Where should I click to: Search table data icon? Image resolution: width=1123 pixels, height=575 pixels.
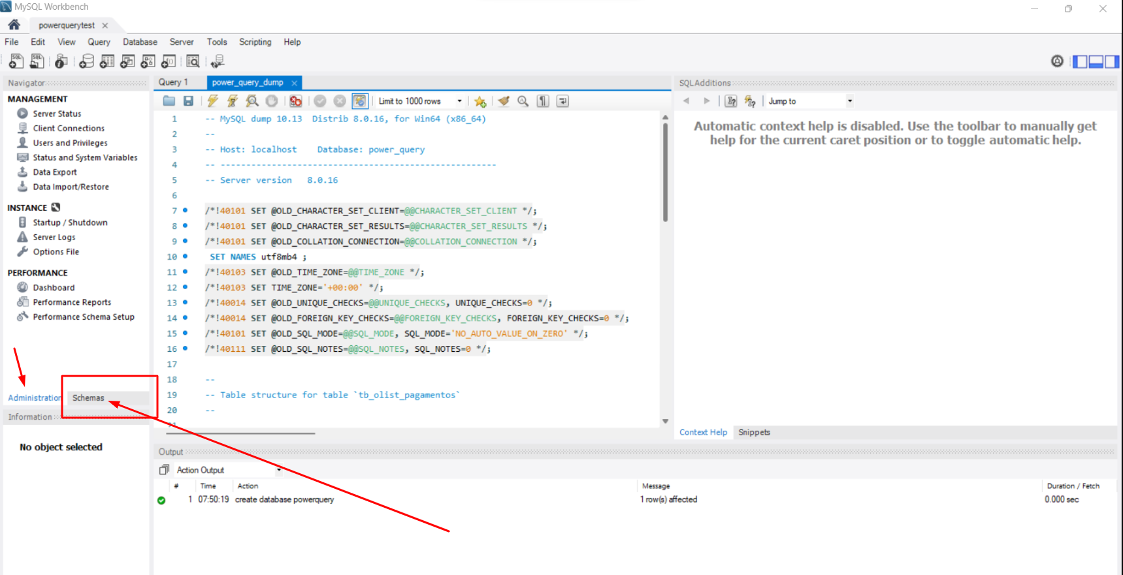point(193,61)
